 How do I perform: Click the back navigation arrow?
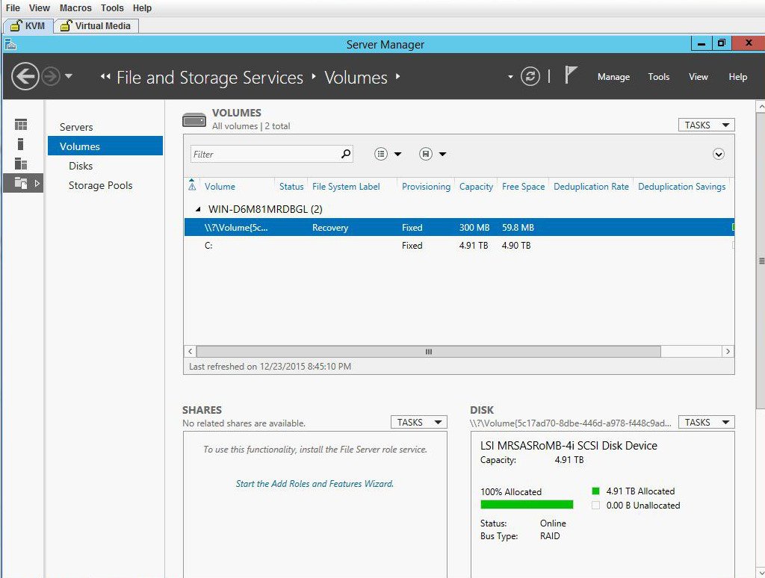(x=25, y=76)
